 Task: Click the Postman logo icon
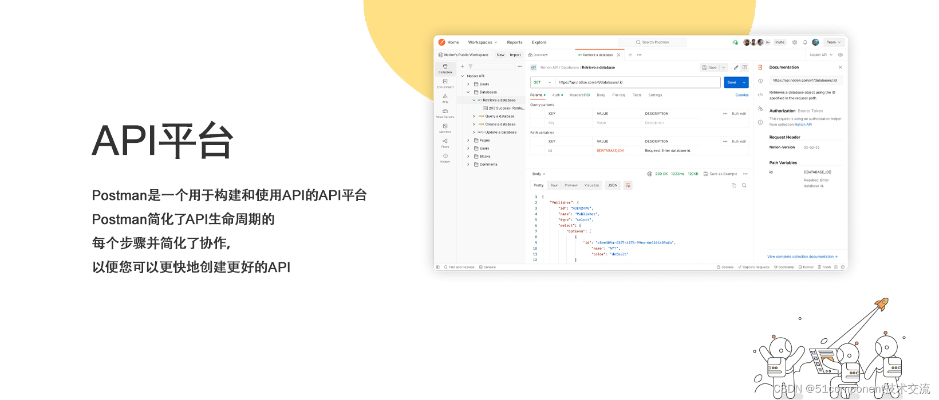pos(441,42)
